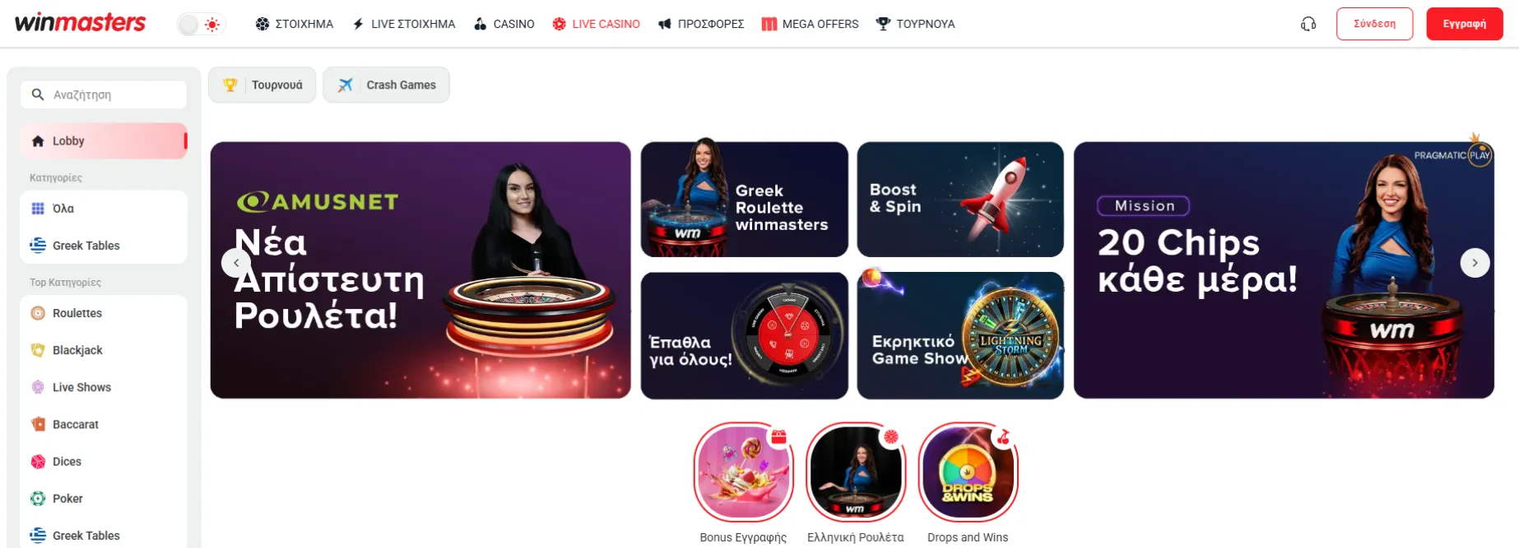Click the Εγγραφή register button

pyautogui.click(x=1465, y=24)
